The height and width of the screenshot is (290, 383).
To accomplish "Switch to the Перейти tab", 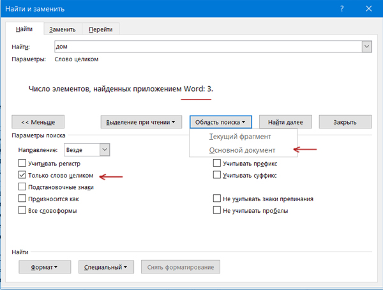I will [x=101, y=29].
